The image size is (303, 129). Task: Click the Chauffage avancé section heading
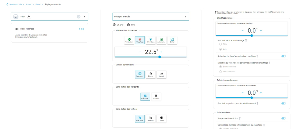(225, 18)
